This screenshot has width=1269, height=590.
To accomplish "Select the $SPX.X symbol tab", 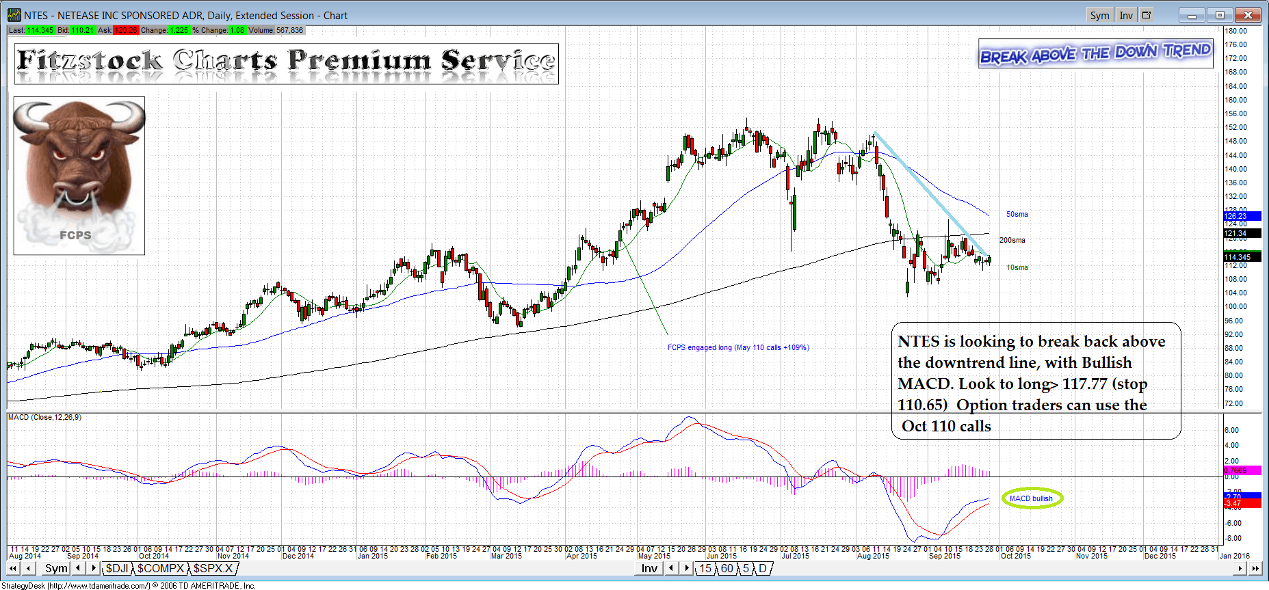I will (x=213, y=568).
